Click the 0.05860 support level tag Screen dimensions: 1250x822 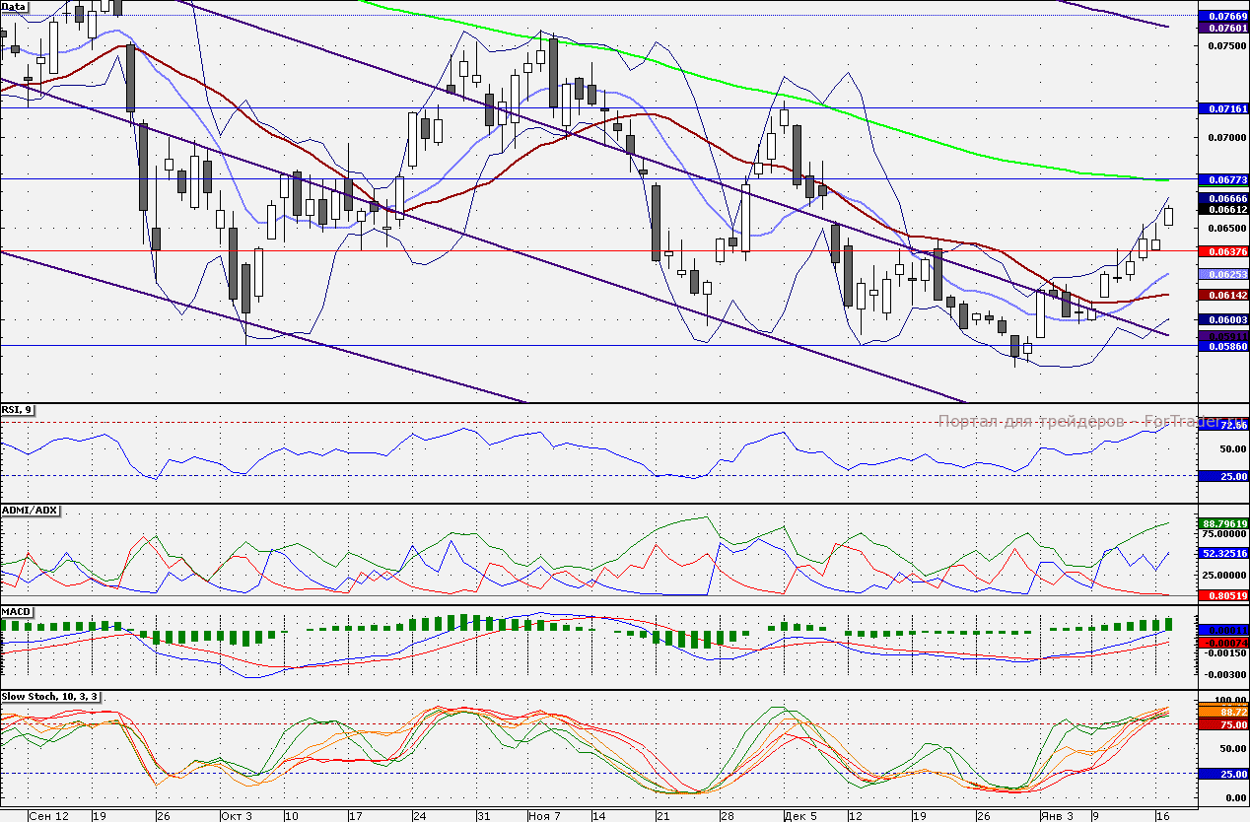1221,347
